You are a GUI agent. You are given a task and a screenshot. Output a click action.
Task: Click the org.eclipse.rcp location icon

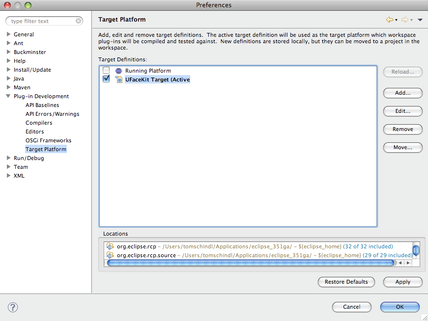pos(111,246)
